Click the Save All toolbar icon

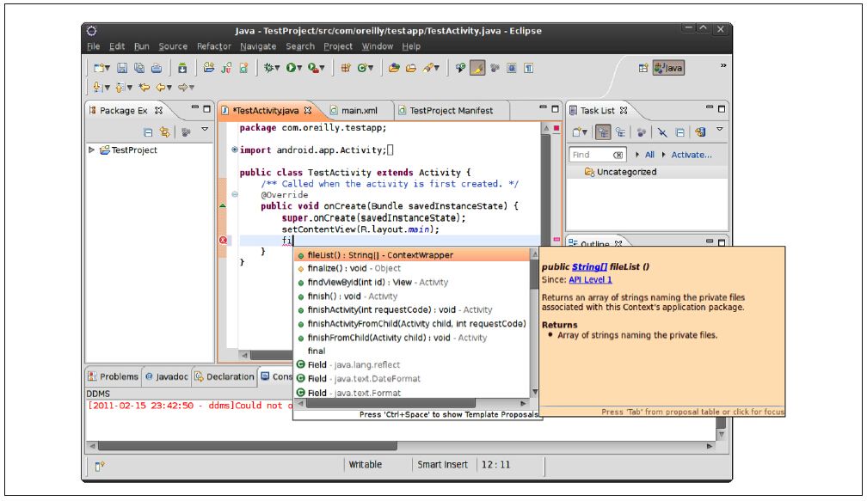[139, 68]
